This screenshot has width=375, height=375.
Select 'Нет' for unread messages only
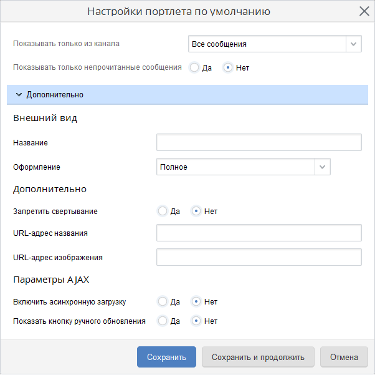click(x=228, y=67)
